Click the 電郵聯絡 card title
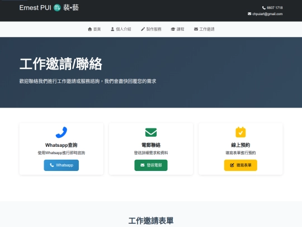Image resolution: width=302 pixels, height=227 pixels. click(151, 145)
